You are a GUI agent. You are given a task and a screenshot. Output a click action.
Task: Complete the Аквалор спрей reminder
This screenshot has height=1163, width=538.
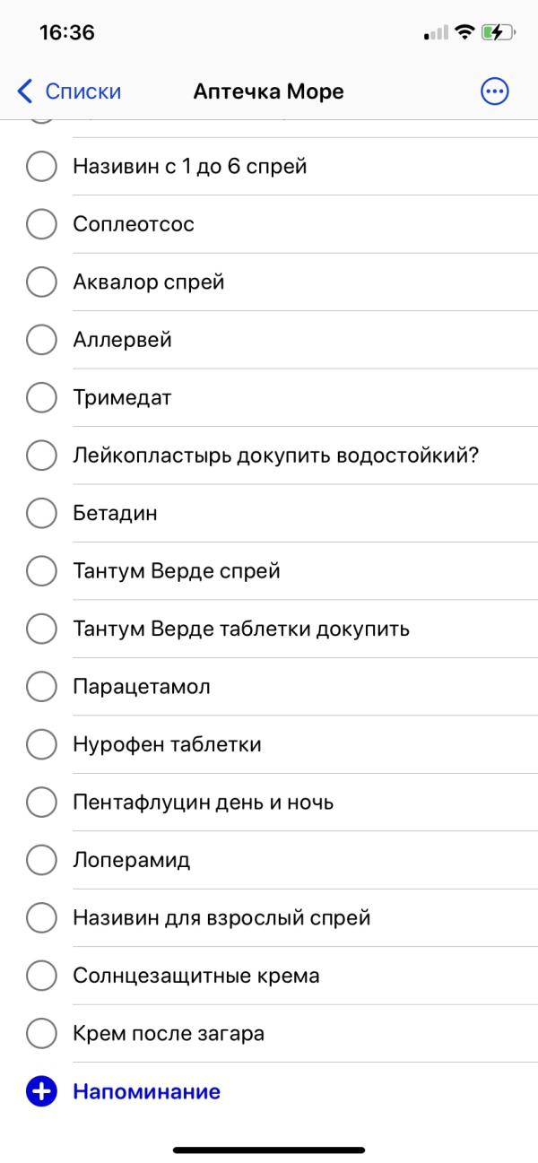[41, 282]
